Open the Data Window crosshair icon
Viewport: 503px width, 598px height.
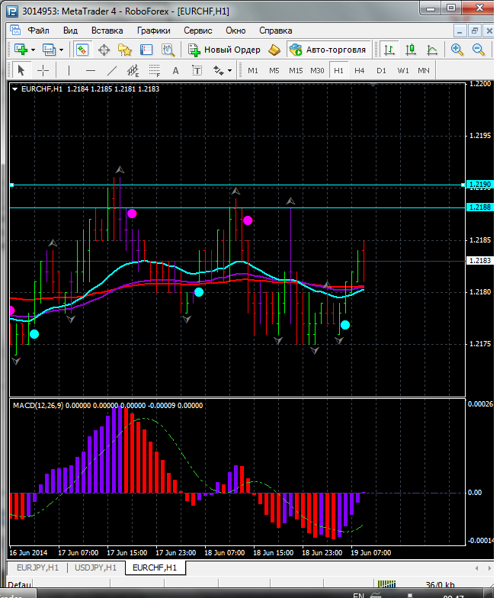point(104,50)
